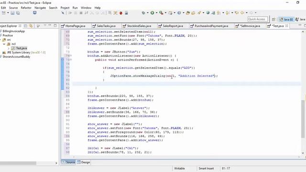The image size is (306, 172).
Task: Switch to SalesReport.java editor tab
Action: [x=173, y=26]
